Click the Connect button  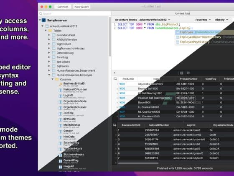tap(63, 7)
